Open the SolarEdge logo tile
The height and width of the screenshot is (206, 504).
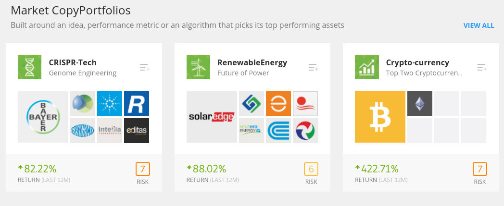pos(212,117)
